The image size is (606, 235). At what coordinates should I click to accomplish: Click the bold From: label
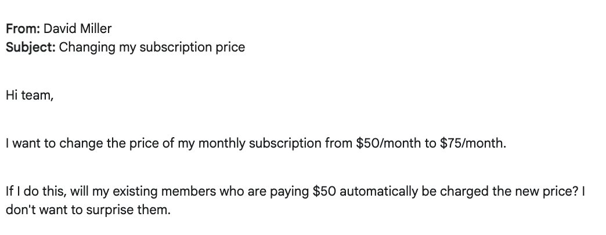[x=23, y=28]
